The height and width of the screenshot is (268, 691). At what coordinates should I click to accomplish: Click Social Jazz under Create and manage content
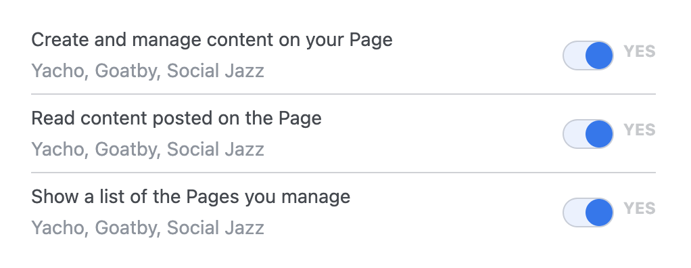(216, 71)
